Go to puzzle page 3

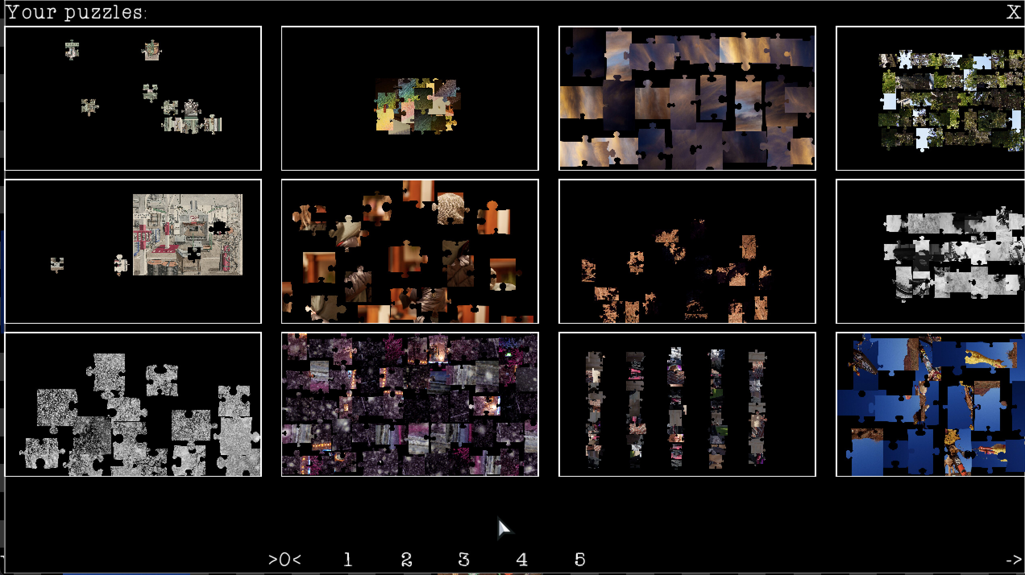pos(464,559)
